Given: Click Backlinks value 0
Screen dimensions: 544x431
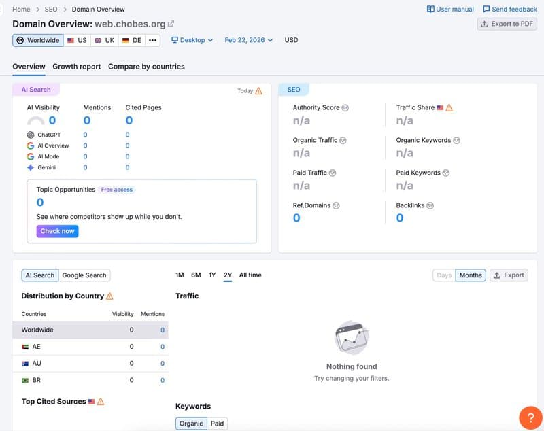Looking at the screenshot, I should pyautogui.click(x=400, y=218).
